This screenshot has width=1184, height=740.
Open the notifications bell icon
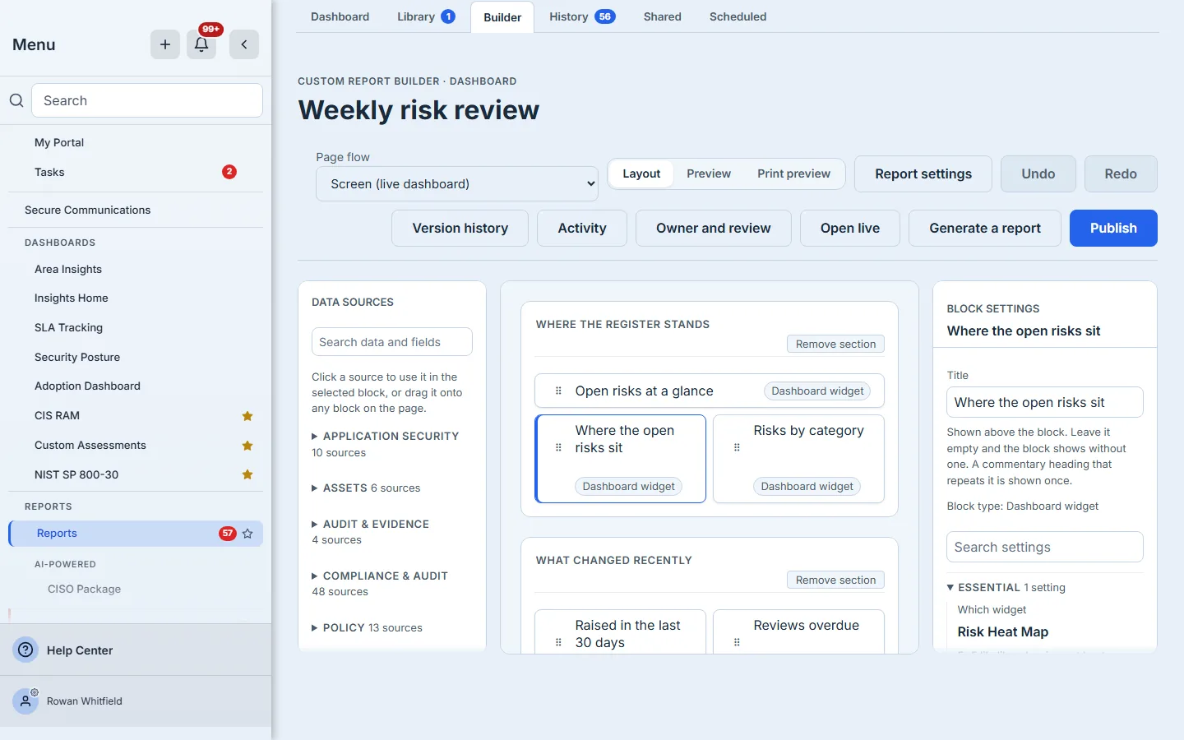201,44
